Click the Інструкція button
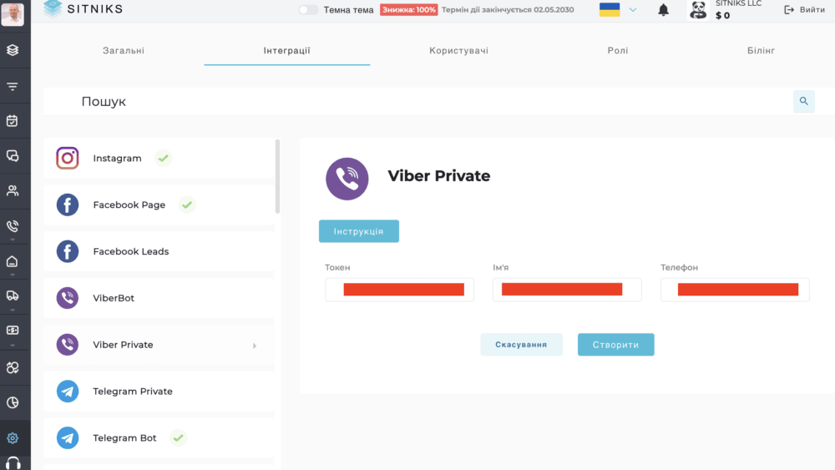This screenshot has width=835, height=470. (358, 231)
